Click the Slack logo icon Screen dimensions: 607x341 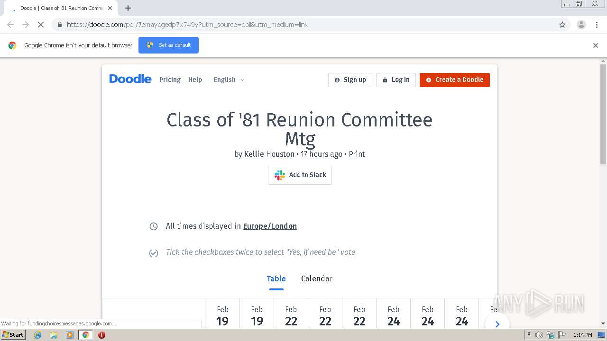pyautogui.click(x=280, y=175)
